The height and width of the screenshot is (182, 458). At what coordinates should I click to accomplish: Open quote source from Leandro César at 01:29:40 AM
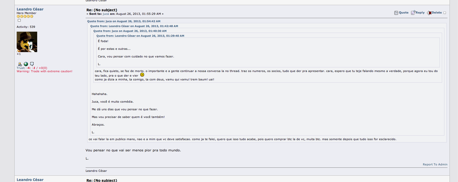(x=140, y=36)
